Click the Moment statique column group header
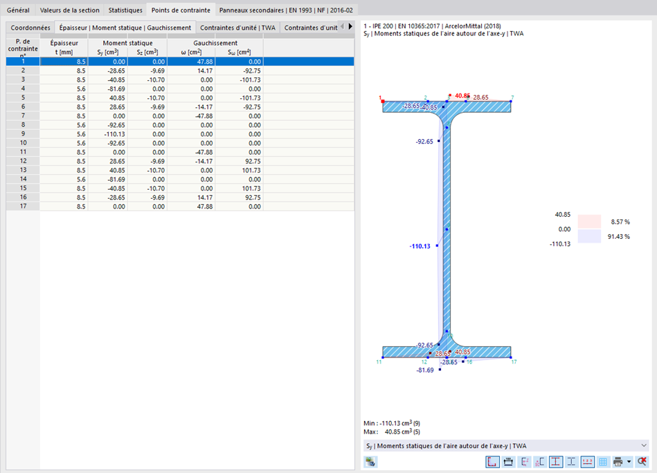657x473 pixels. [128, 43]
